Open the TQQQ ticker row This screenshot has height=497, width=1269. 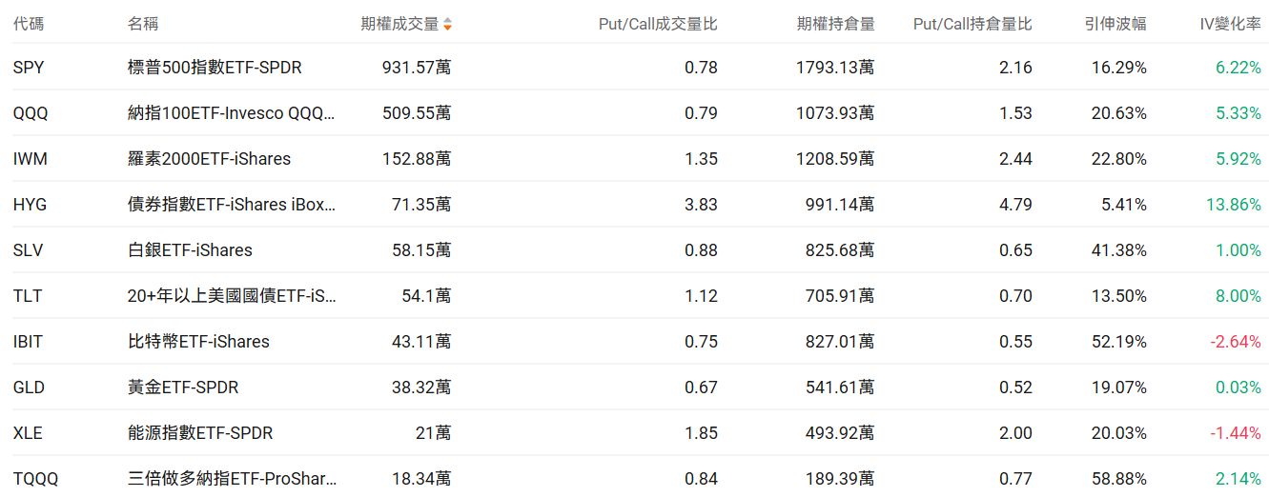pyautogui.click(x=35, y=479)
